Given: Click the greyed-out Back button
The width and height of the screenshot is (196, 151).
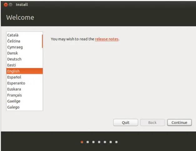Looking at the screenshot, I should point(152,123).
